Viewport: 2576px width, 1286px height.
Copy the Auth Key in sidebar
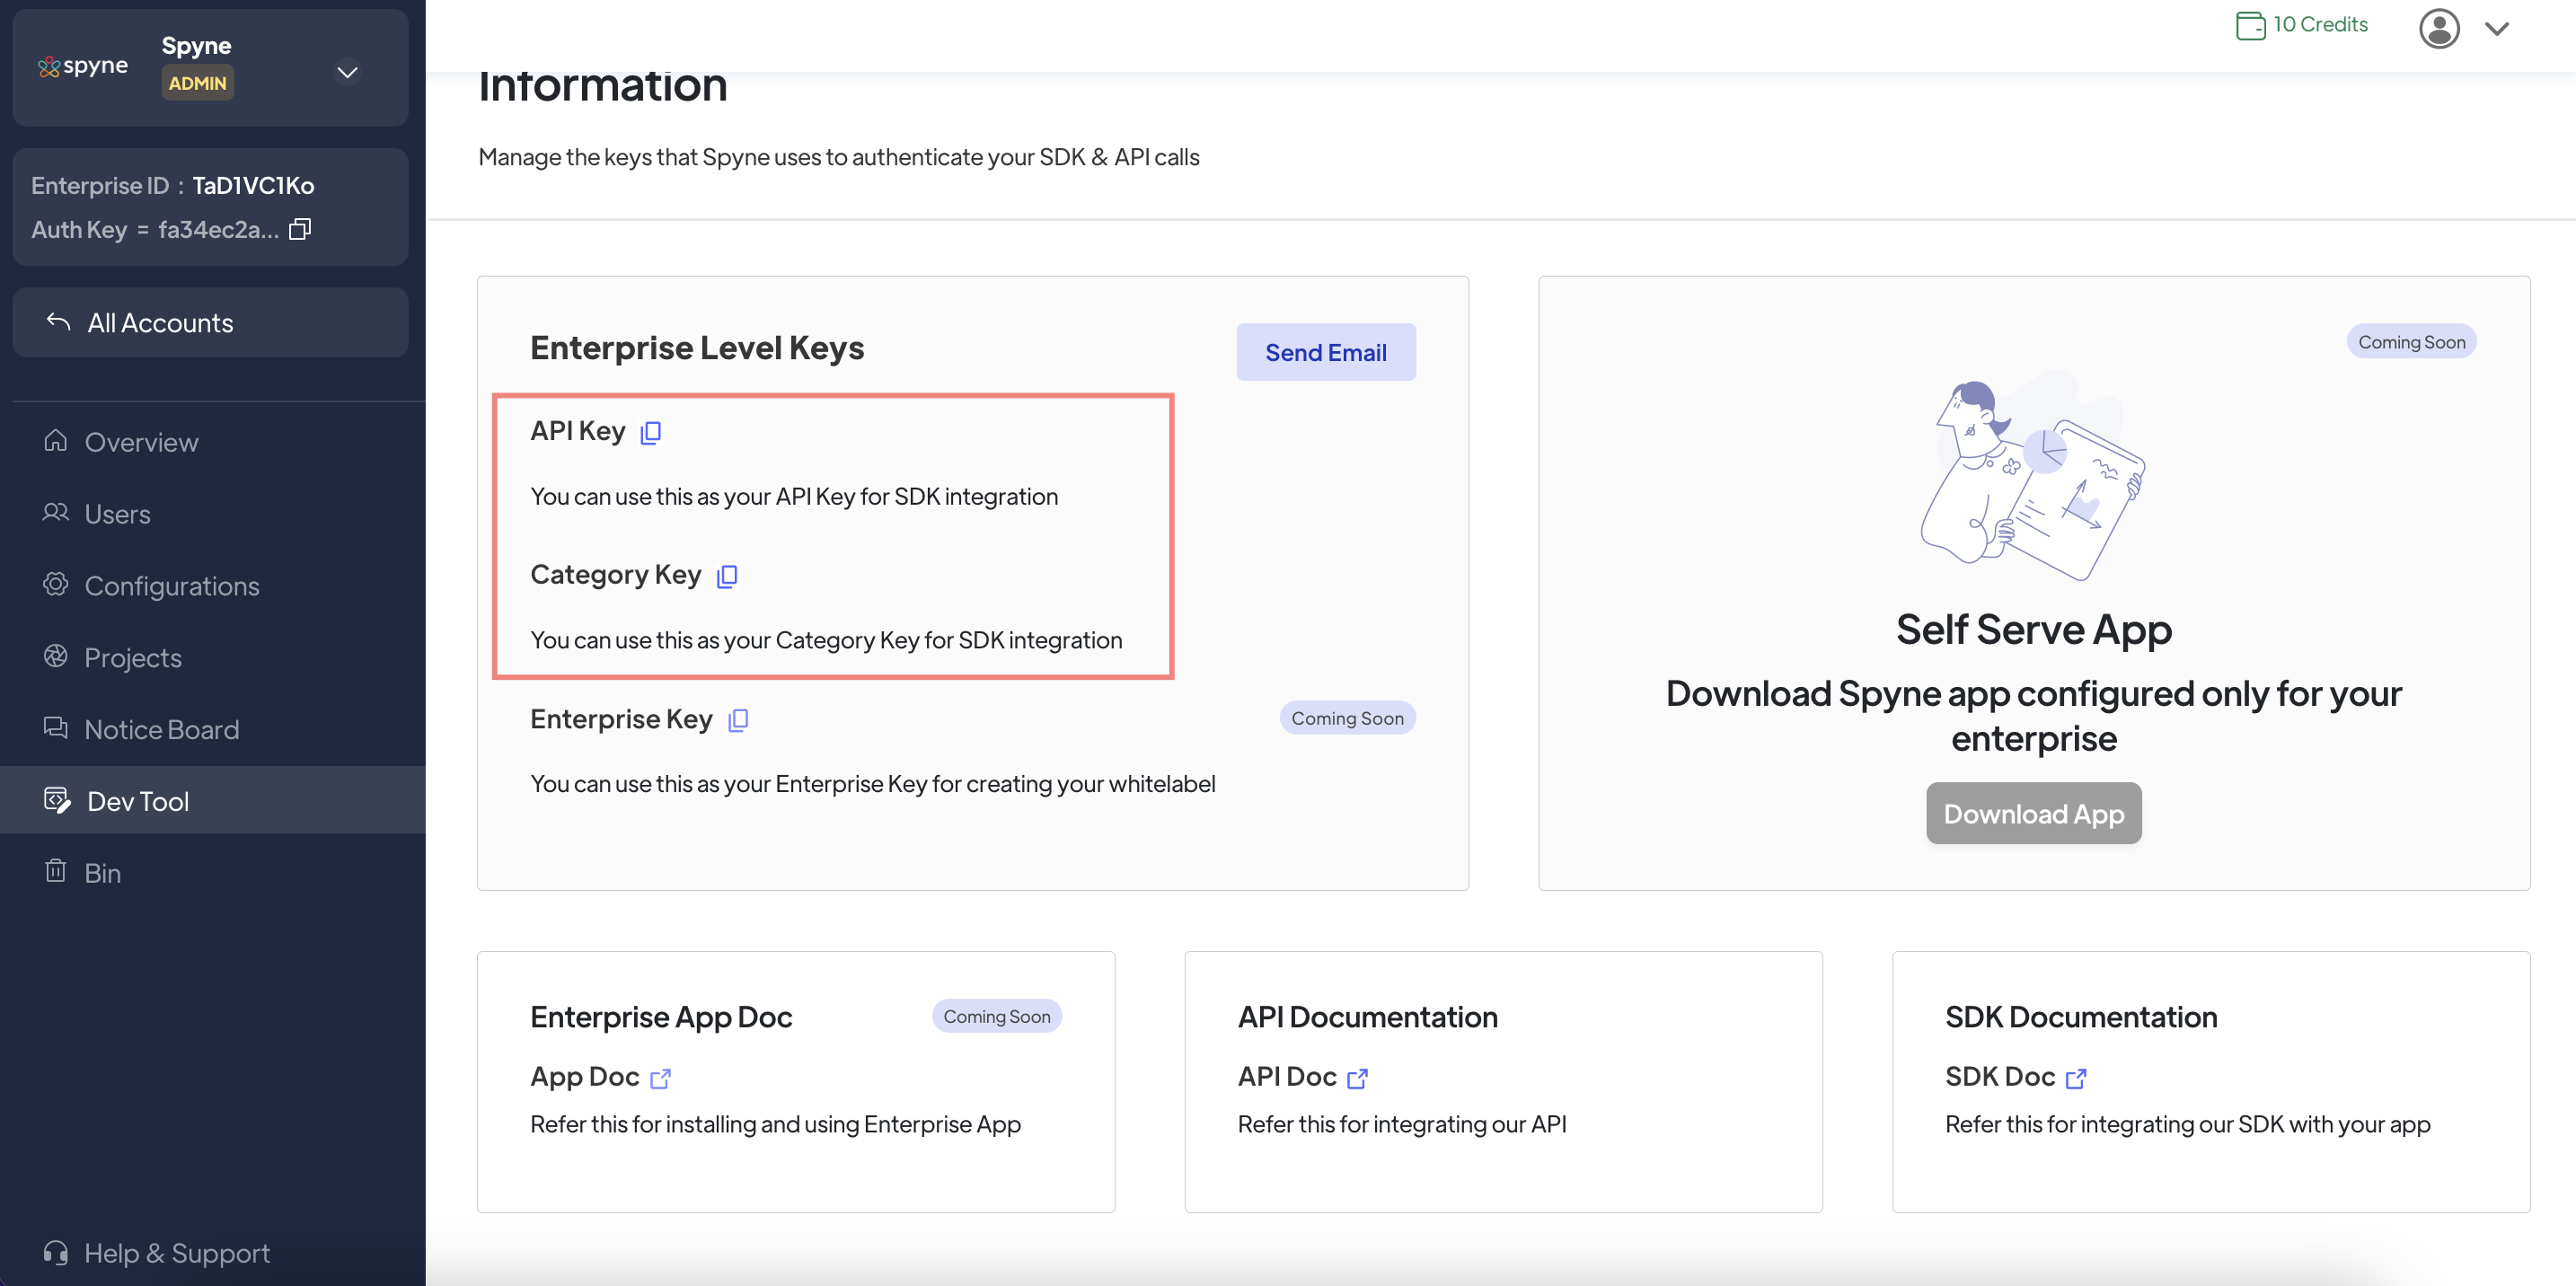(x=300, y=229)
